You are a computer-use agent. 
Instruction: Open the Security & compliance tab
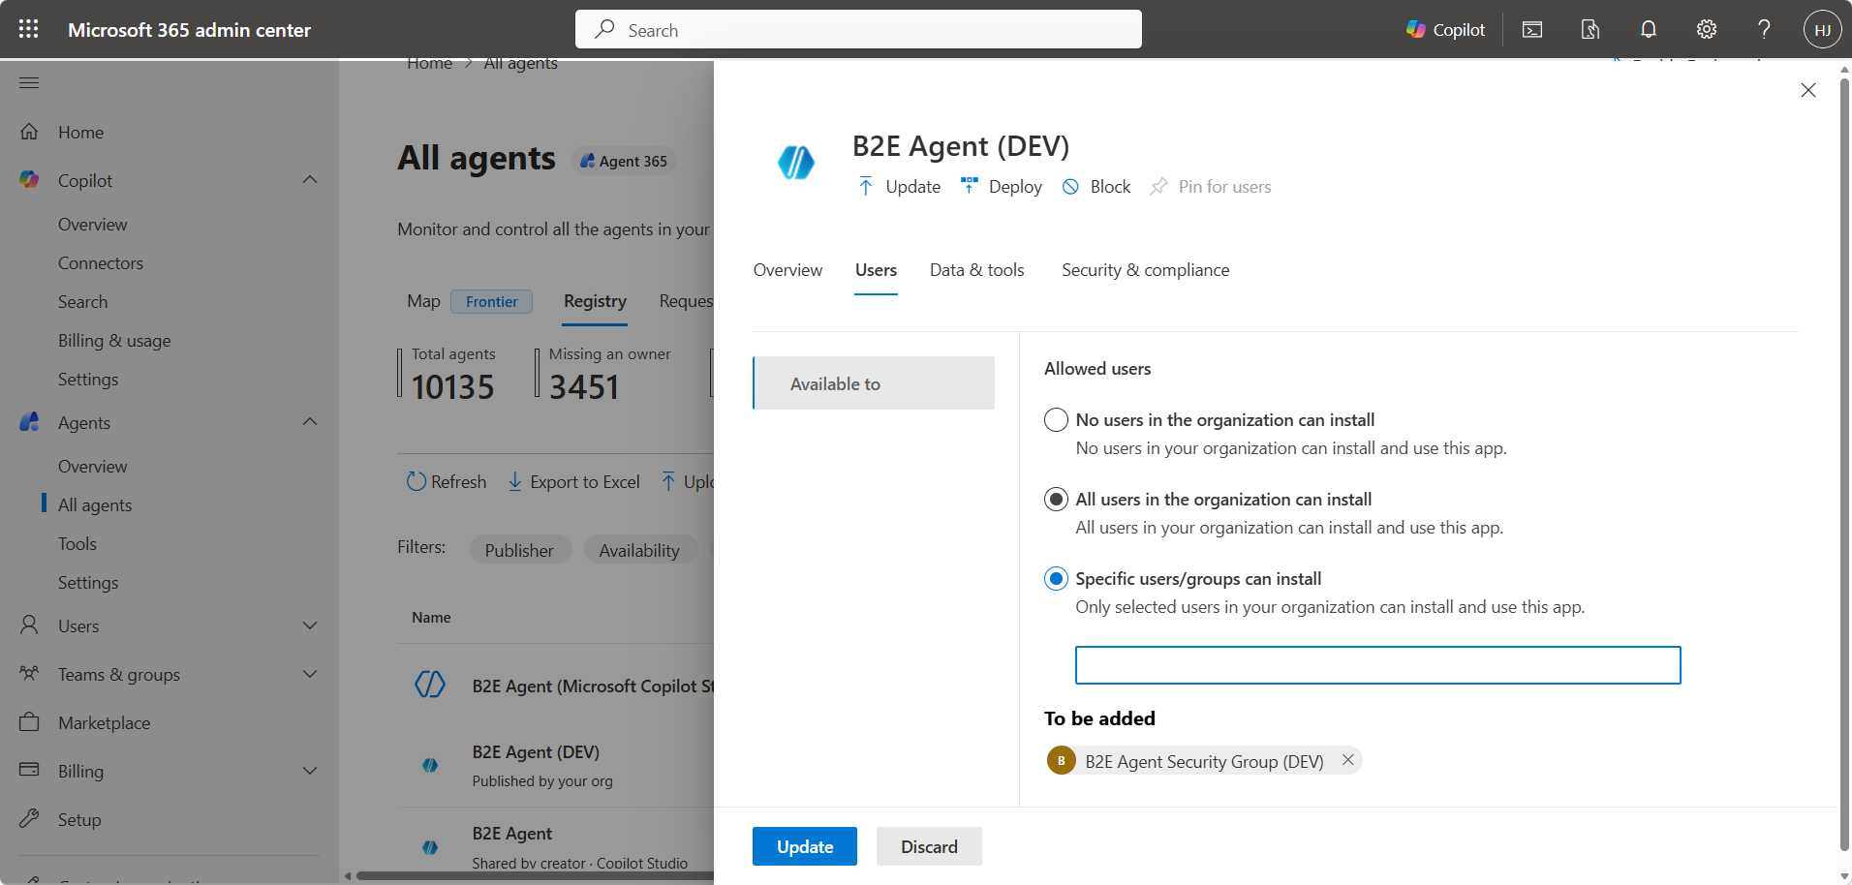(x=1145, y=270)
